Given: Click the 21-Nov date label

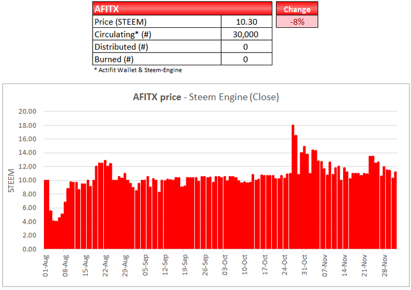Looking at the screenshot, I should click(364, 265).
